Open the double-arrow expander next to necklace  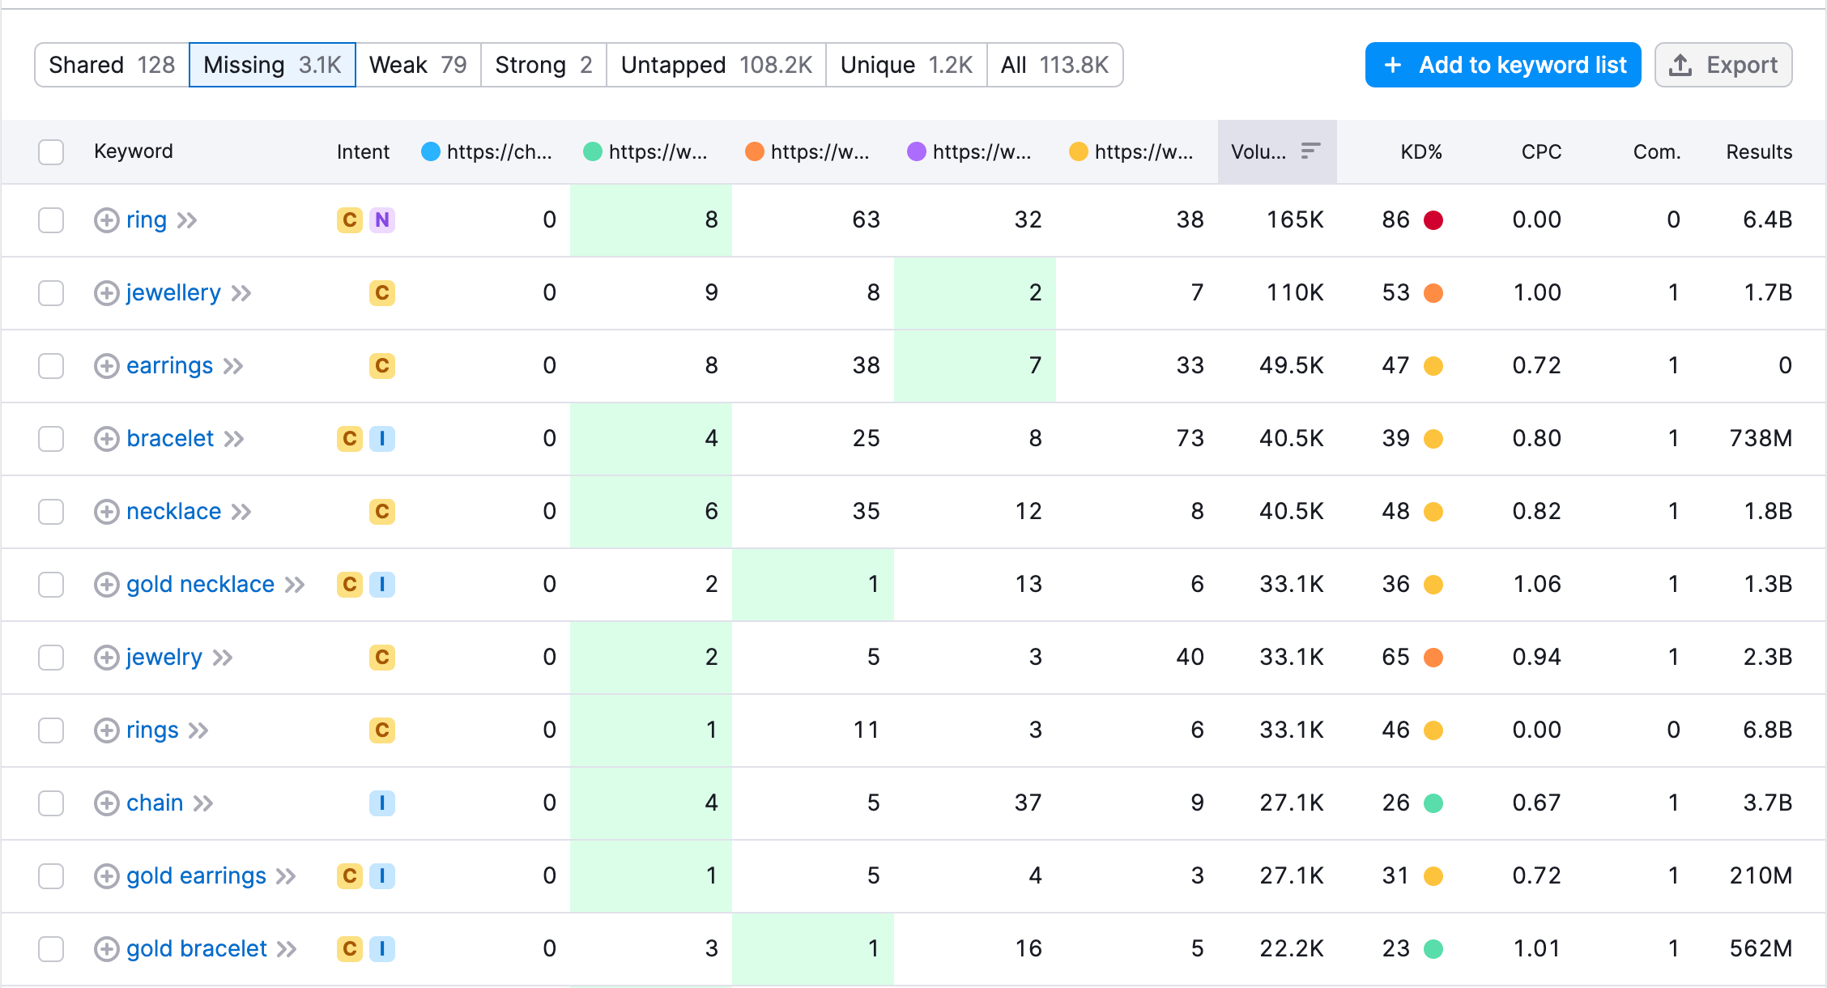[x=242, y=512]
